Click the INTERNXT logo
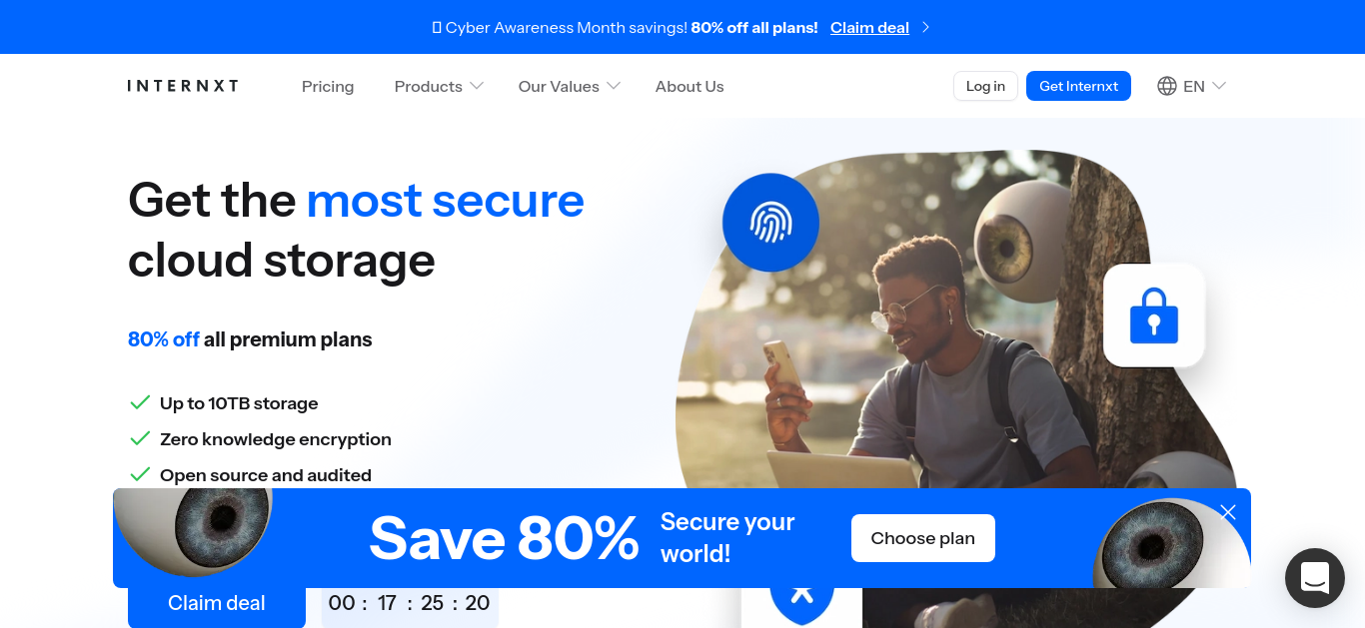Viewport: 1365px width, 628px height. point(183,86)
